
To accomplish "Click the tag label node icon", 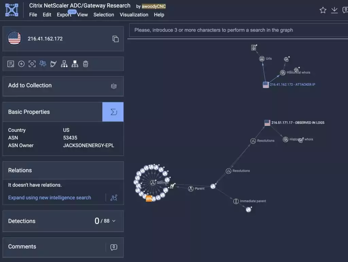I will pos(53,64).
